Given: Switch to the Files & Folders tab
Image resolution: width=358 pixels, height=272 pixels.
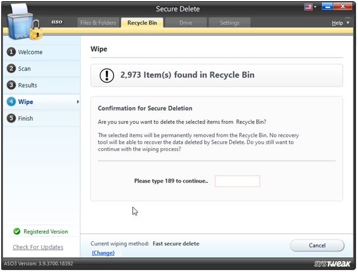Looking at the screenshot, I should click(97, 23).
